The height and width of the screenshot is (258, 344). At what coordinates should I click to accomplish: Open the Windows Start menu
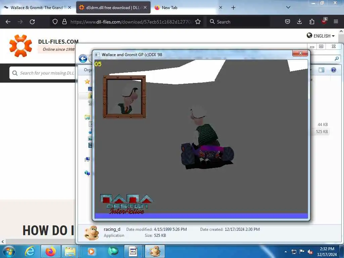click(9, 251)
